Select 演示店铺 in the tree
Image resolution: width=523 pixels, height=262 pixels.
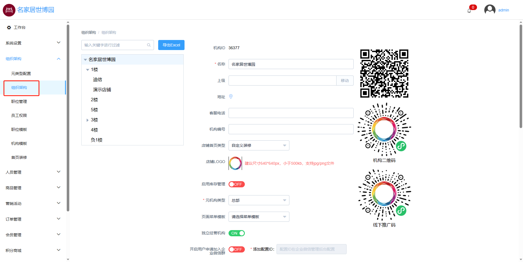tap(102, 90)
